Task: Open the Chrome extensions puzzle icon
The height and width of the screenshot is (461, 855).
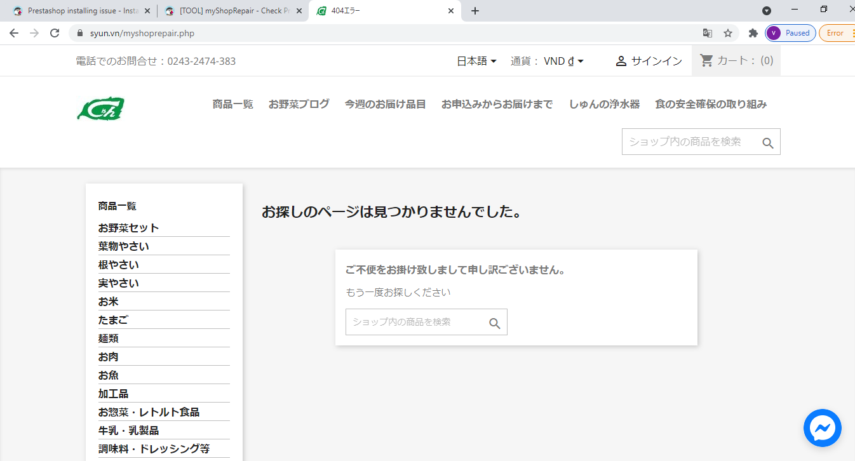Action: pos(753,33)
